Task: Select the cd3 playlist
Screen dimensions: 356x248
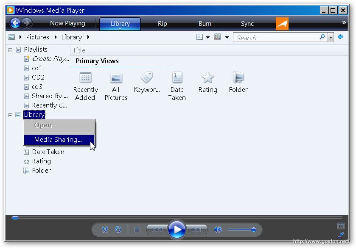Action: click(x=37, y=86)
